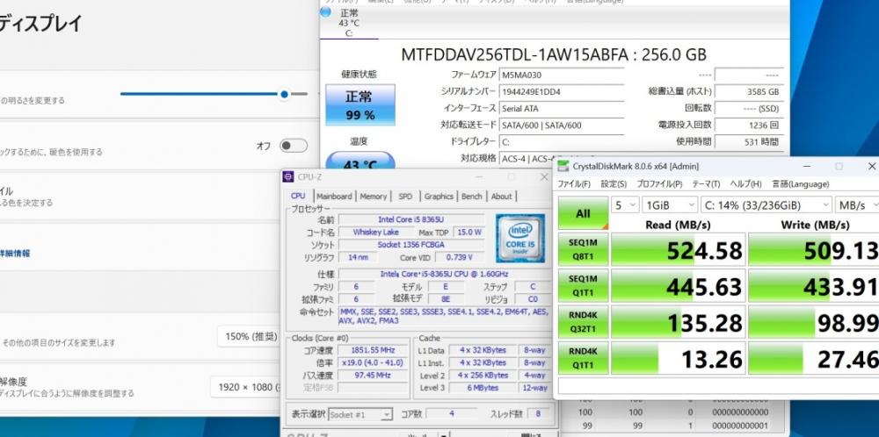Click the firmware field M5MA030

tap(561, 75)
